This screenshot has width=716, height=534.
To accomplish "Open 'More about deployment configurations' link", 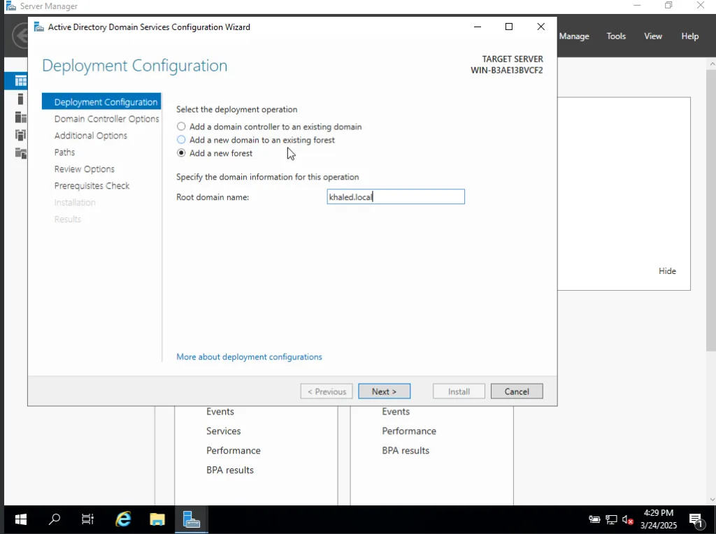I will click(x=249, y=357).
